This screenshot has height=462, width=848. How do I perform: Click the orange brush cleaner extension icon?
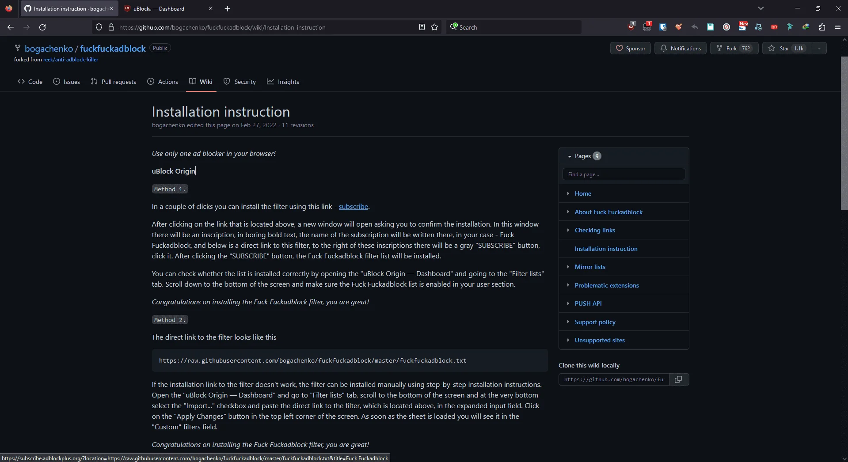point(679,27)
